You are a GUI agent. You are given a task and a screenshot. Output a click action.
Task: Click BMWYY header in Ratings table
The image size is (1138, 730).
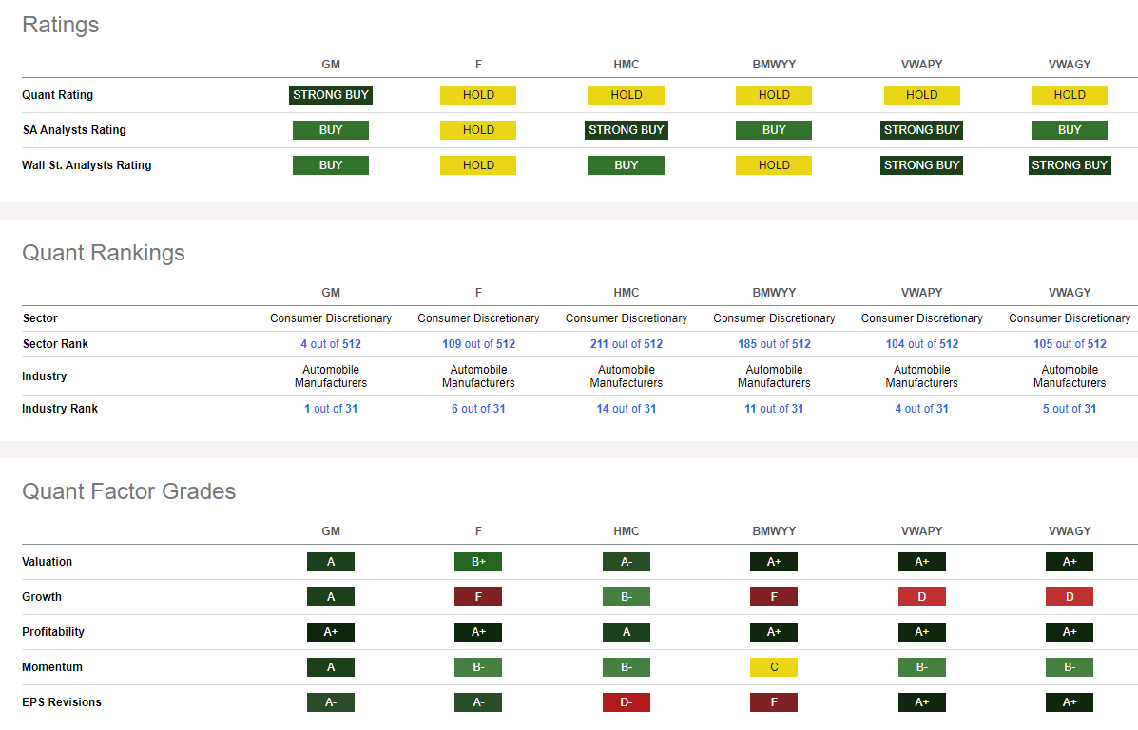[x=774, y=65]
